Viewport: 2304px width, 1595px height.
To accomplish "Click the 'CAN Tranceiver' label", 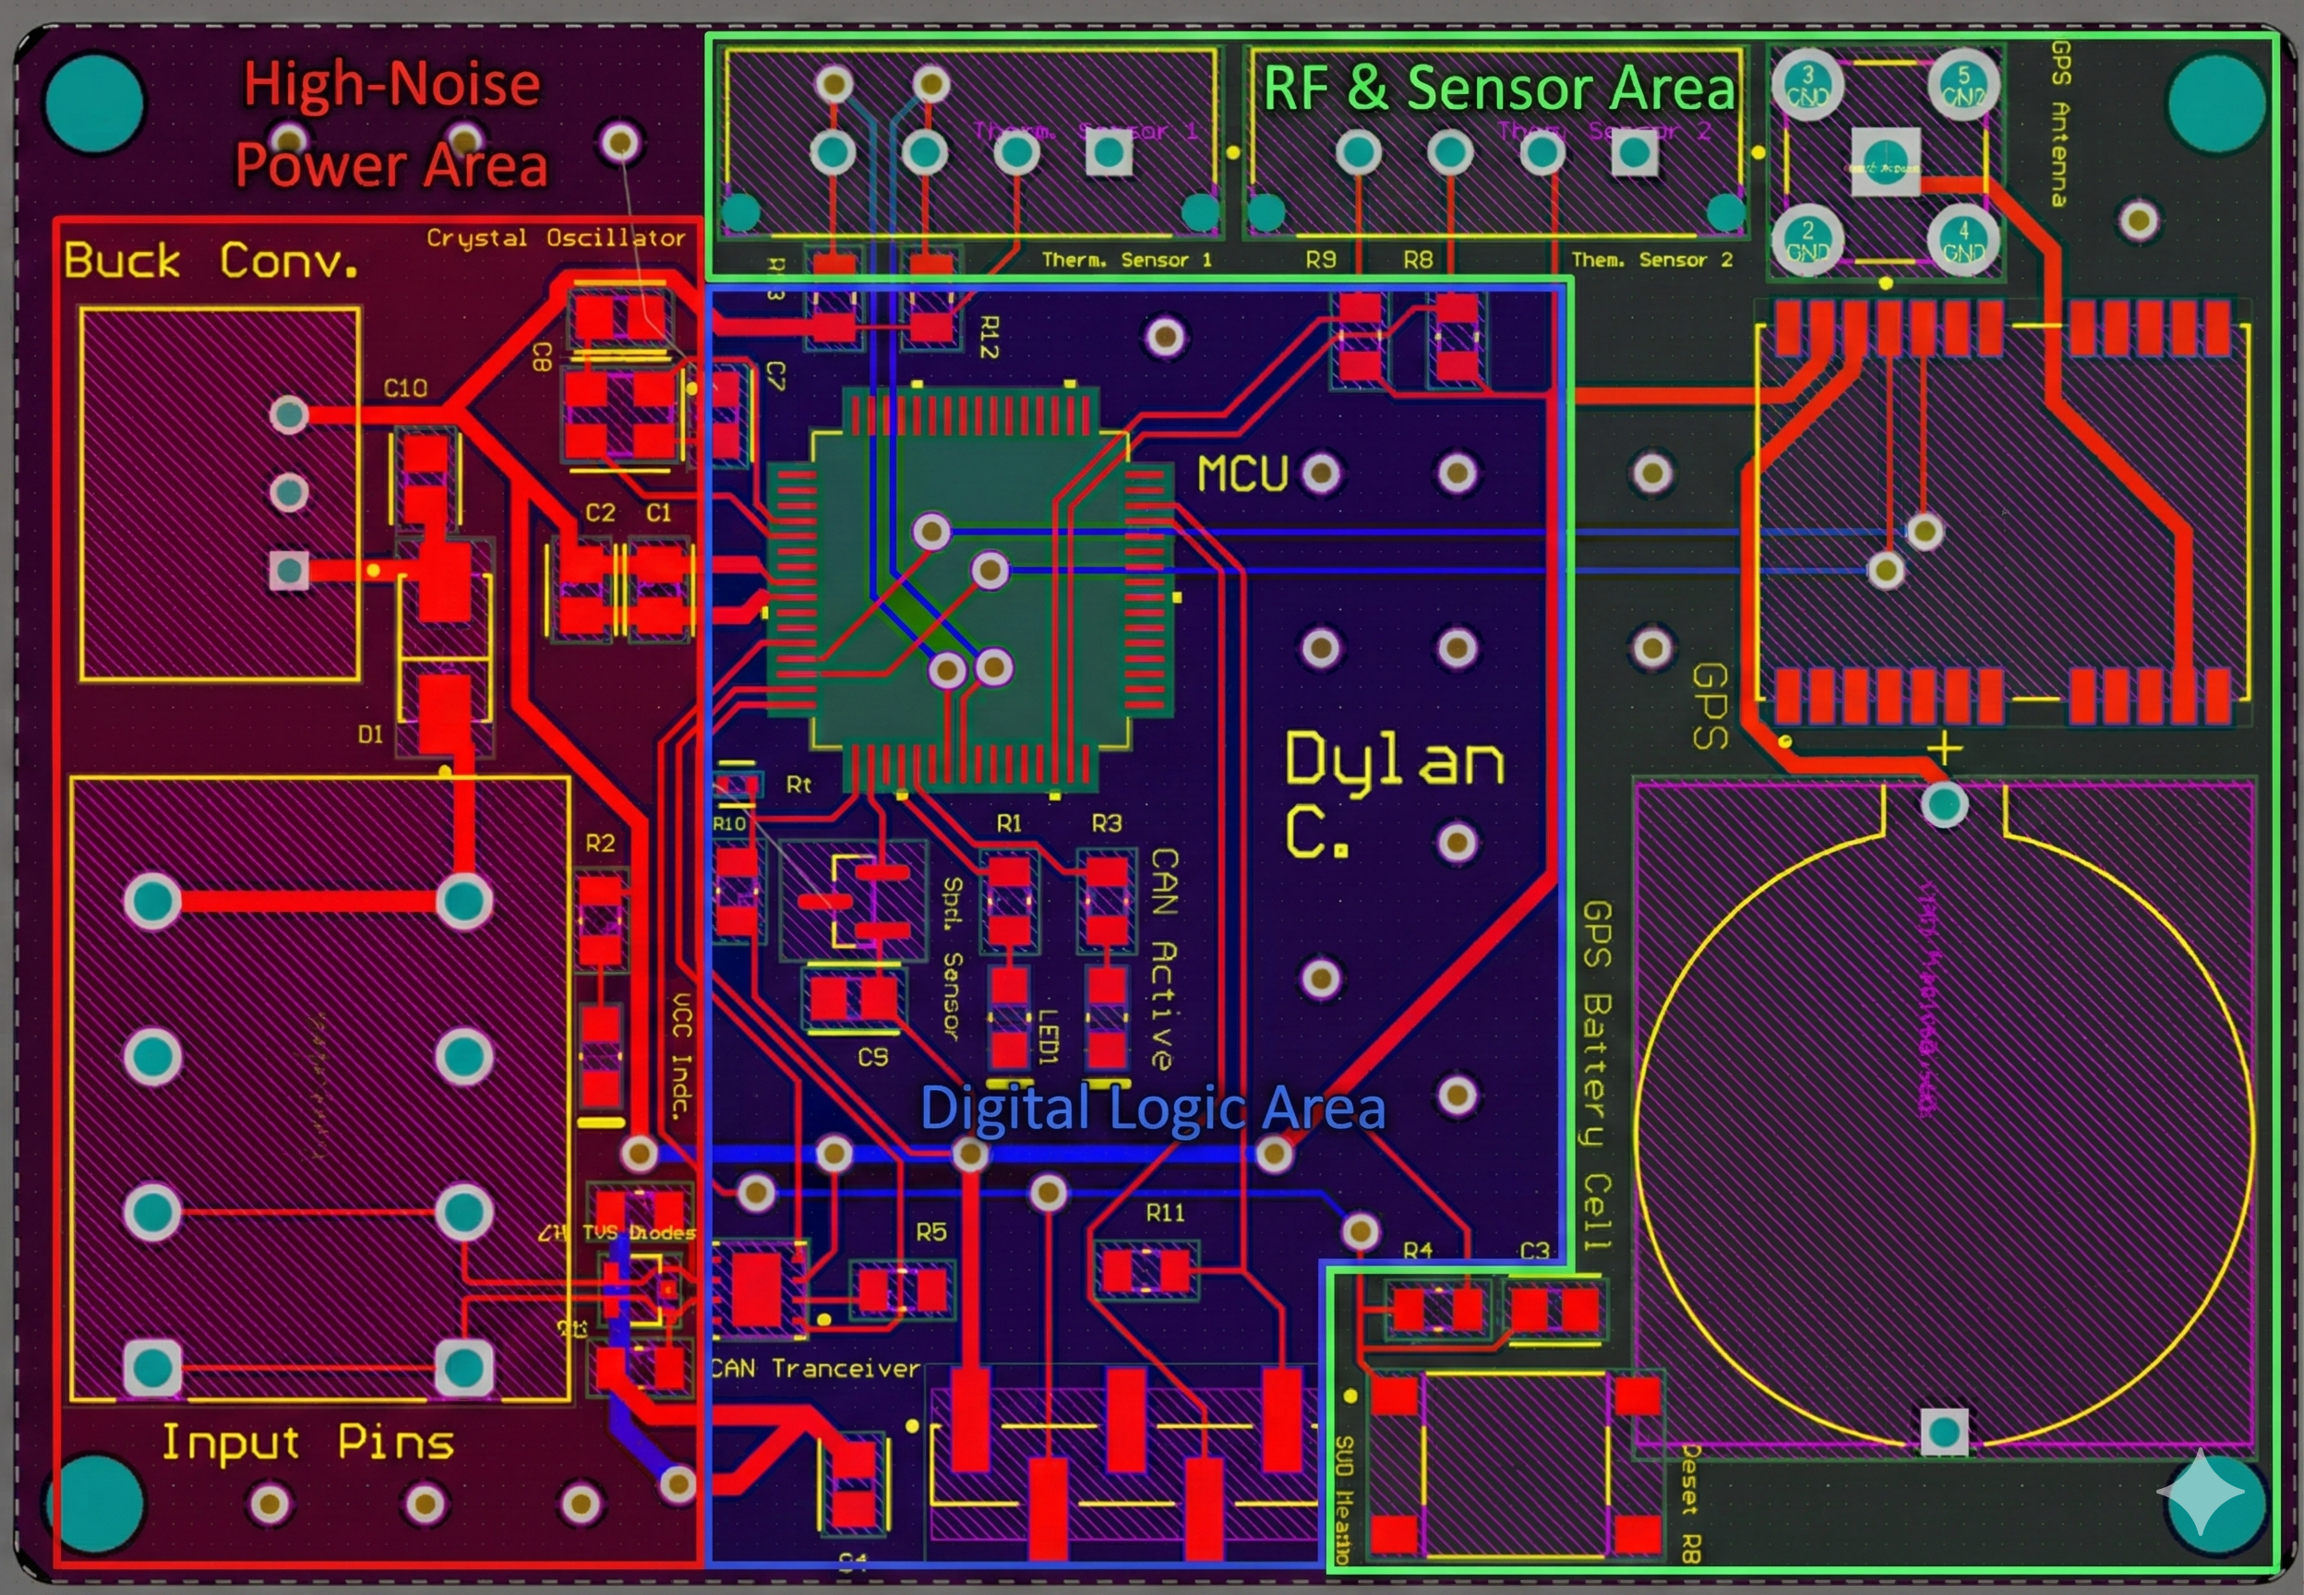I will (815, 1368).
